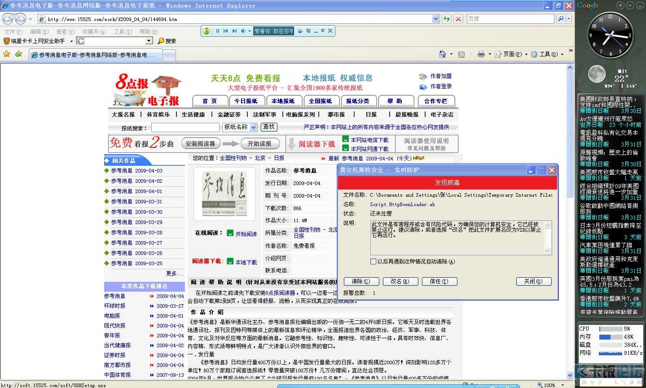Skip to next track in mini-player
The height and width of the screenshot is (388, 646).
coord(234,31)
